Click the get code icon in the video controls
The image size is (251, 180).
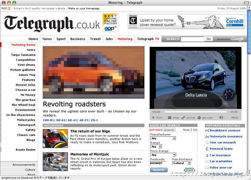199,118
